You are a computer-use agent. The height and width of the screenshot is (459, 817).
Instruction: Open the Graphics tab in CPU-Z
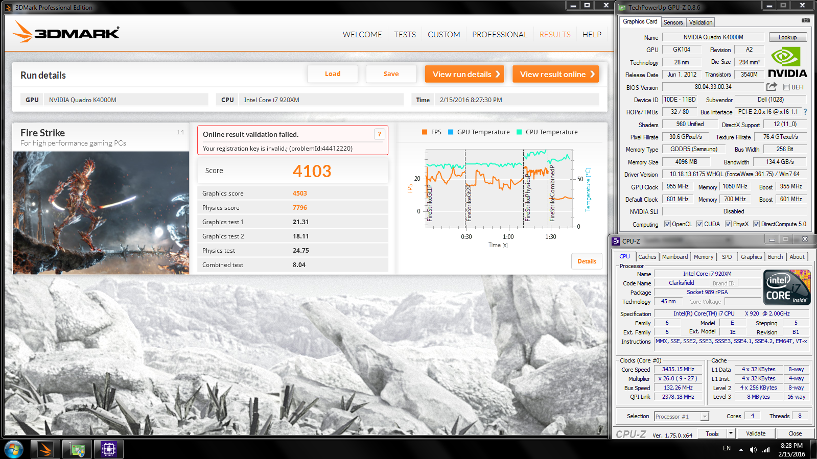coord(751,257)
